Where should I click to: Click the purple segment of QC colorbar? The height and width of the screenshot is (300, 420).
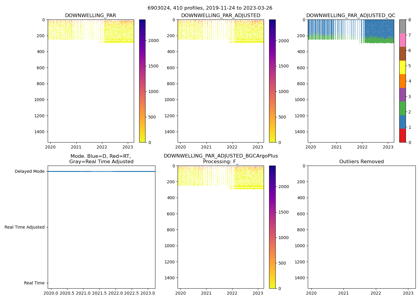pos(402,95)
